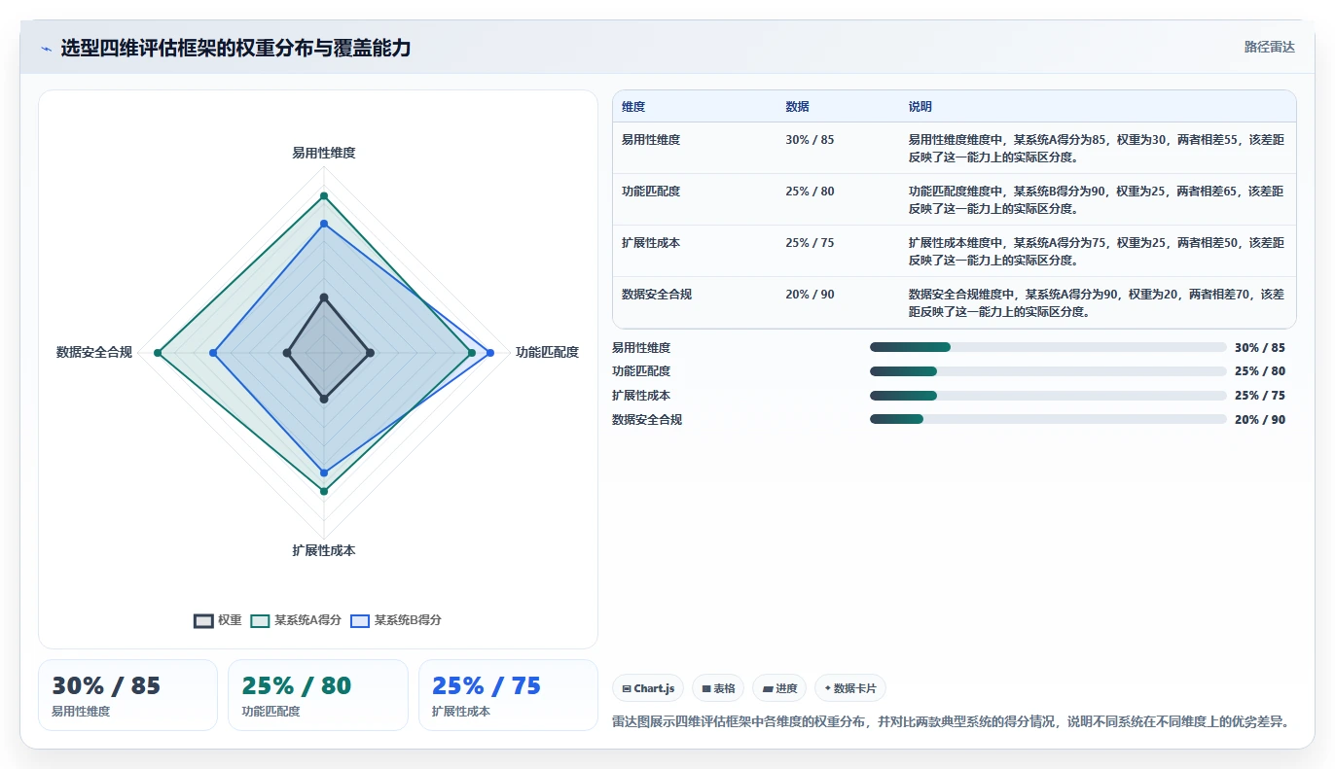Viewport: 1335px width, 769px height.
Task: Click the card title 选型四维评估框架的权重分布与覆盖能力
Action: point(235,48)
